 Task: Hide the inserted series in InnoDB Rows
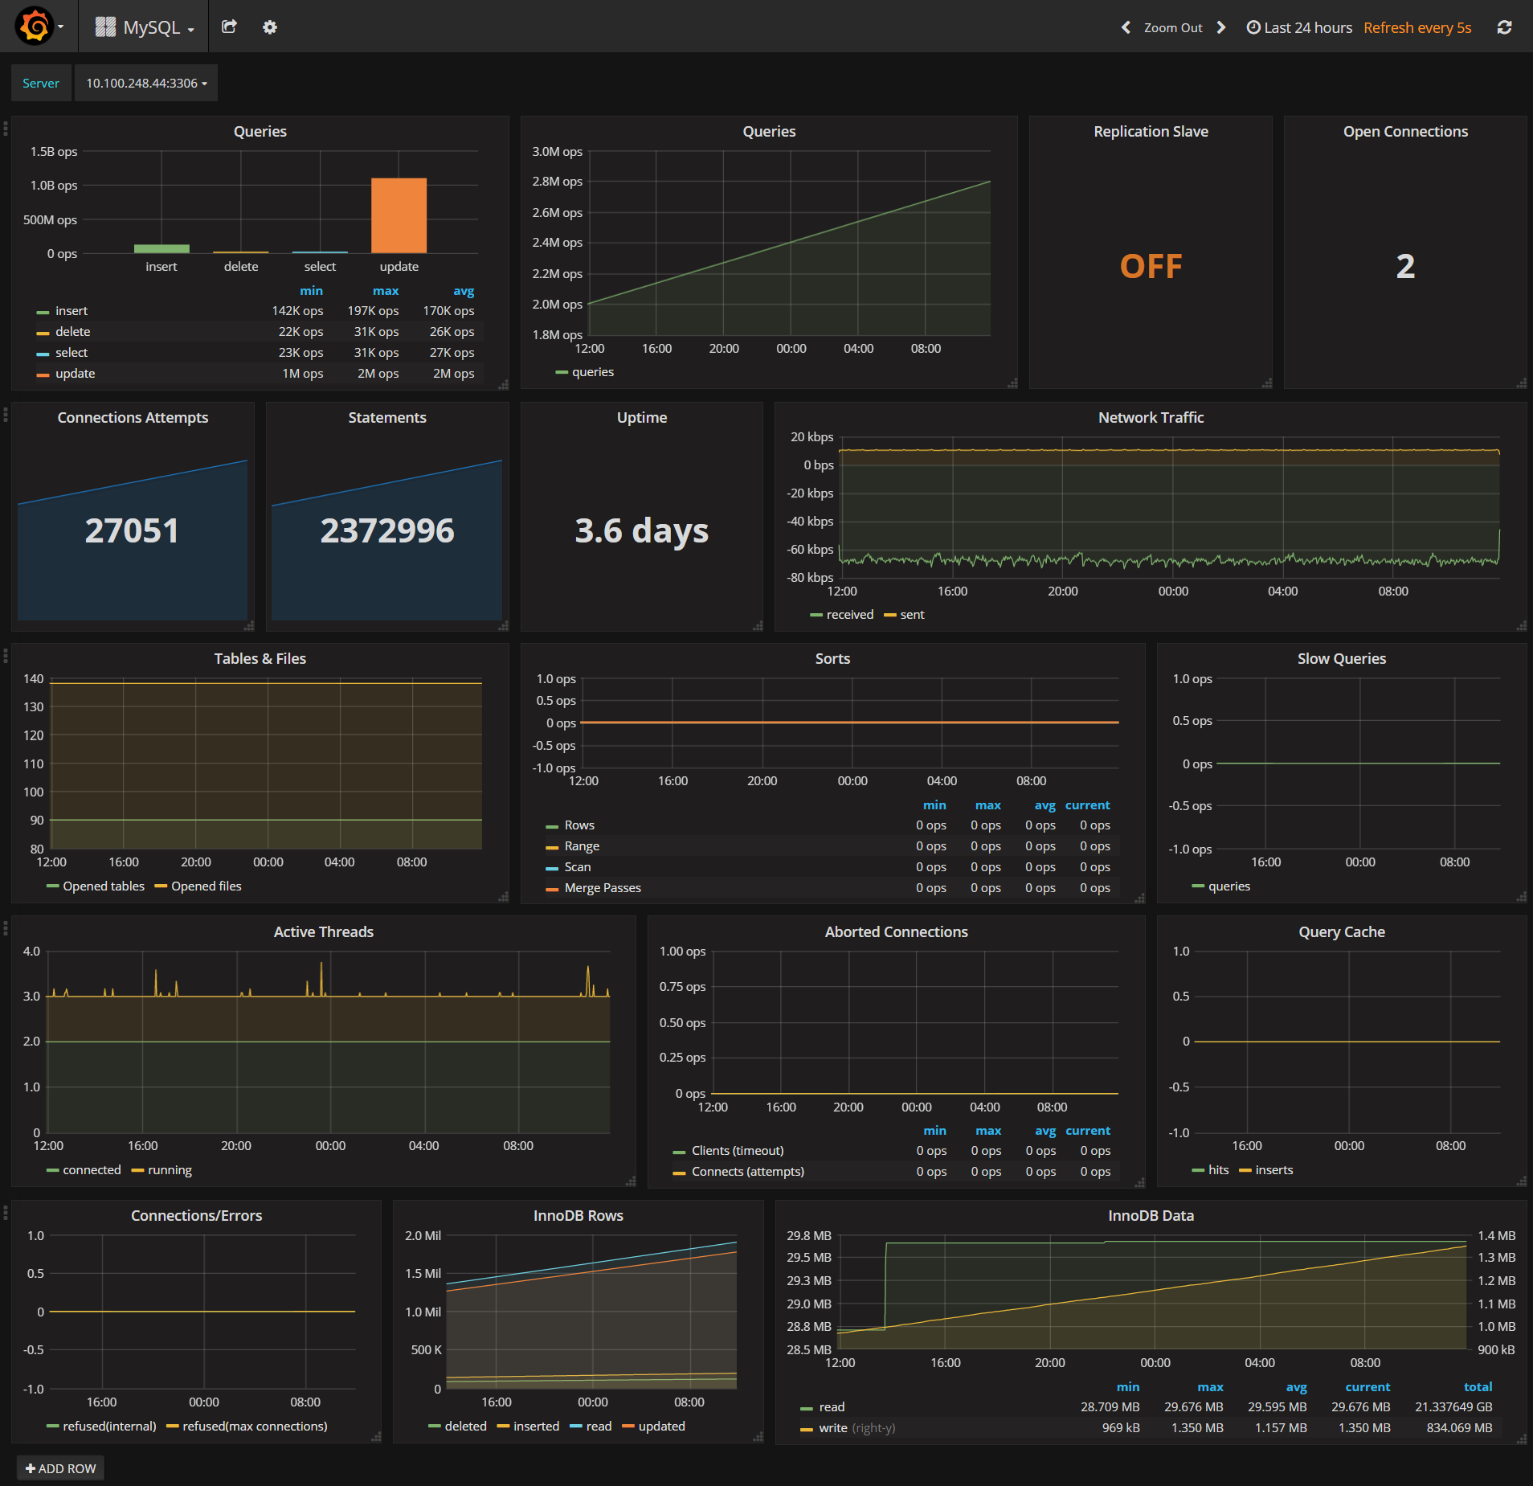tap(535, 1426)
